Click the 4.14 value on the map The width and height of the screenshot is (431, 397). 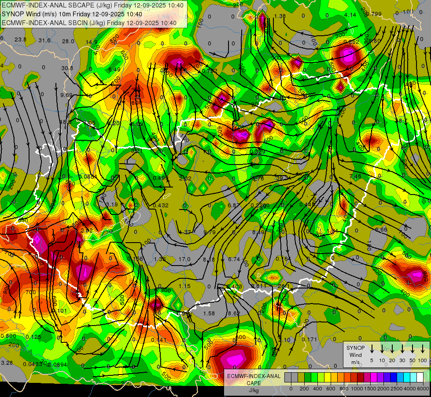350,15
